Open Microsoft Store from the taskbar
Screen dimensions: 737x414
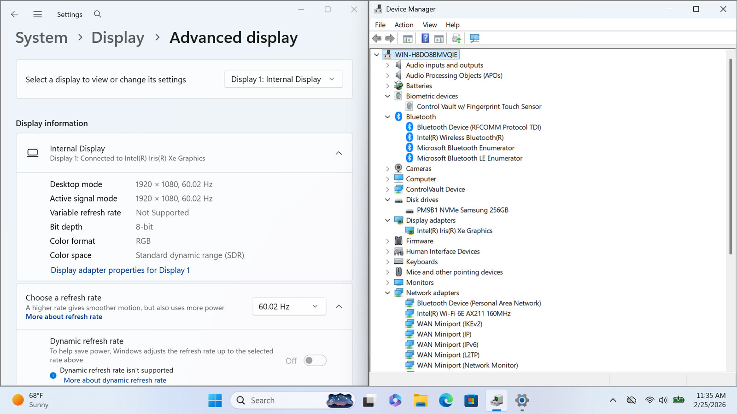click(x=471, y=401)
